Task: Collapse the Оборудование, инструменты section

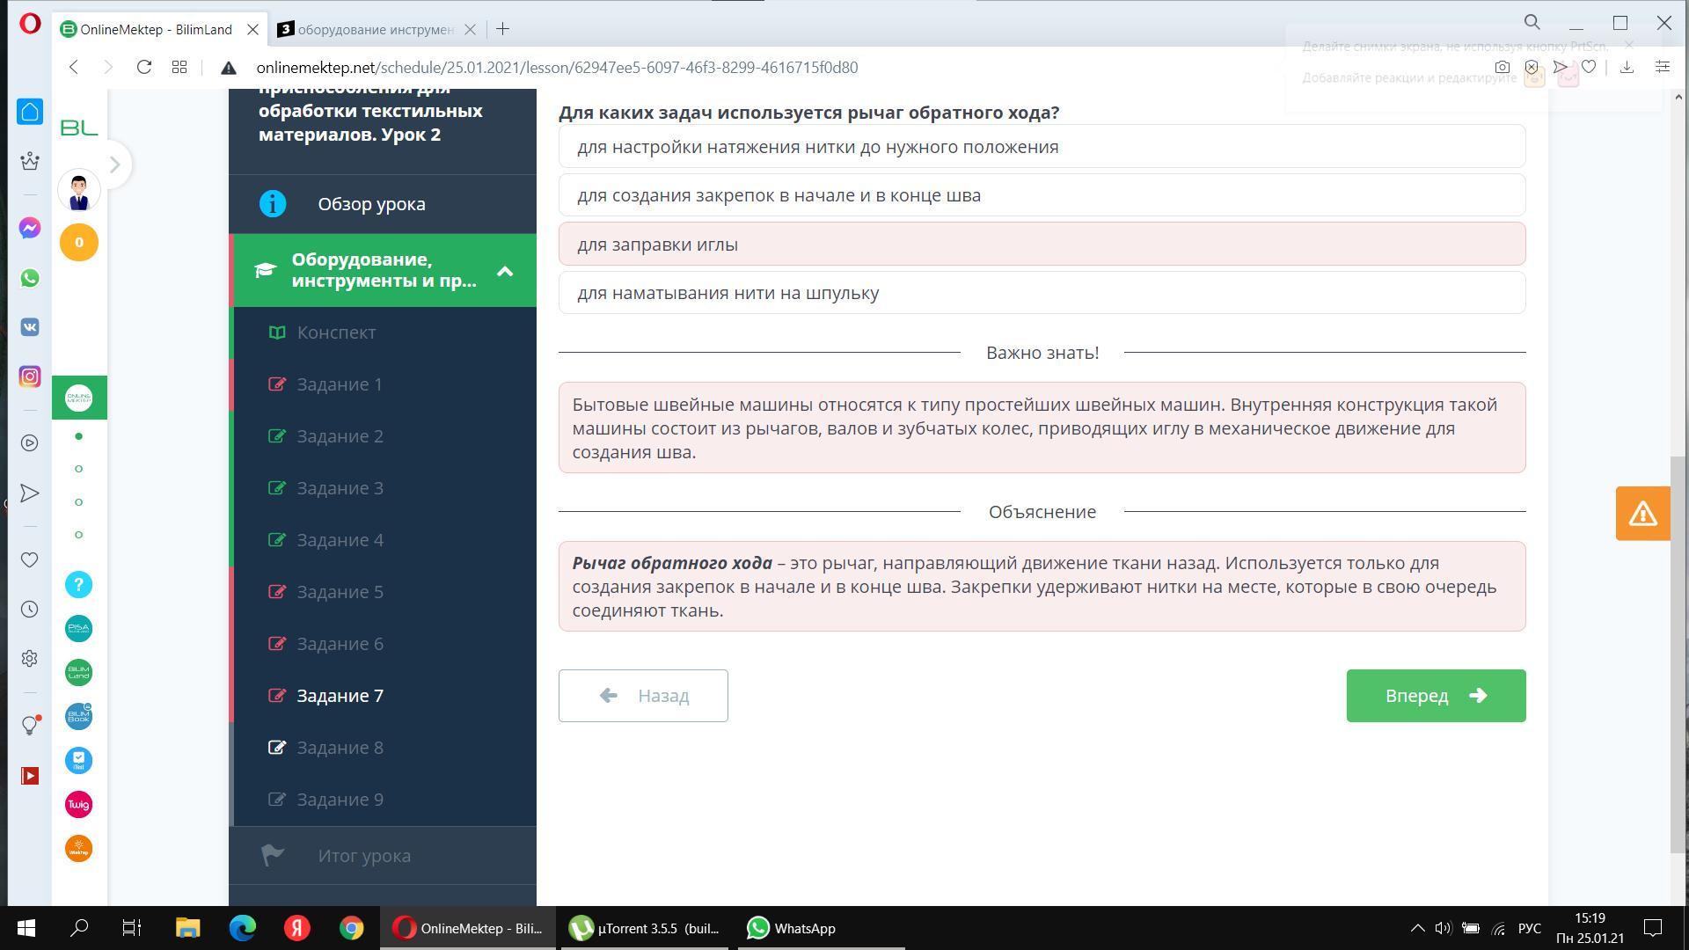Action: [x=504, y=271]
